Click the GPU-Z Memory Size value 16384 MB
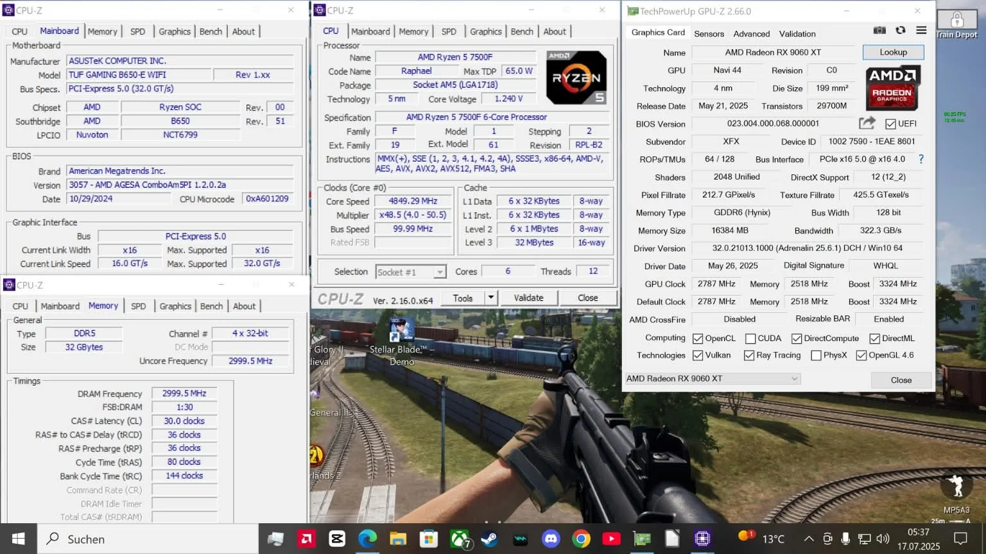 coord(730,230)
